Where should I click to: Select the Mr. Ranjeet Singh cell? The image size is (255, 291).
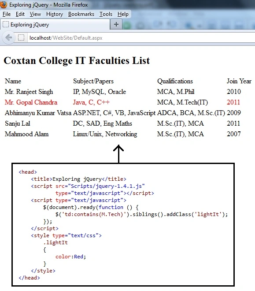point(29,92)
